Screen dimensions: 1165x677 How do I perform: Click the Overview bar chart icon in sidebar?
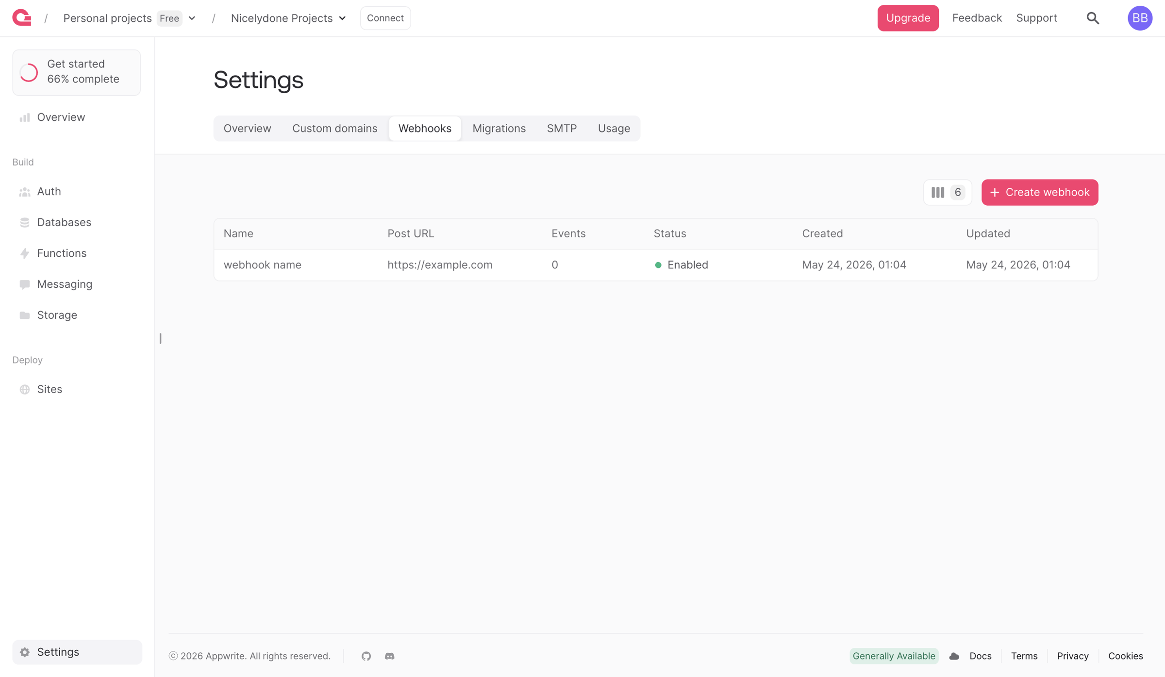pyautogui.click(x=25, y=117)
